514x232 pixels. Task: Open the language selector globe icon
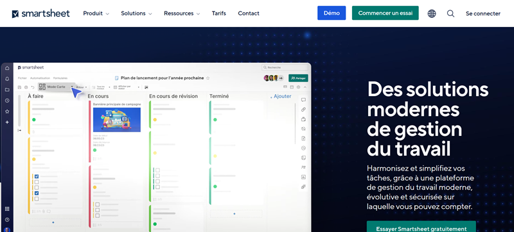(432, 13)
